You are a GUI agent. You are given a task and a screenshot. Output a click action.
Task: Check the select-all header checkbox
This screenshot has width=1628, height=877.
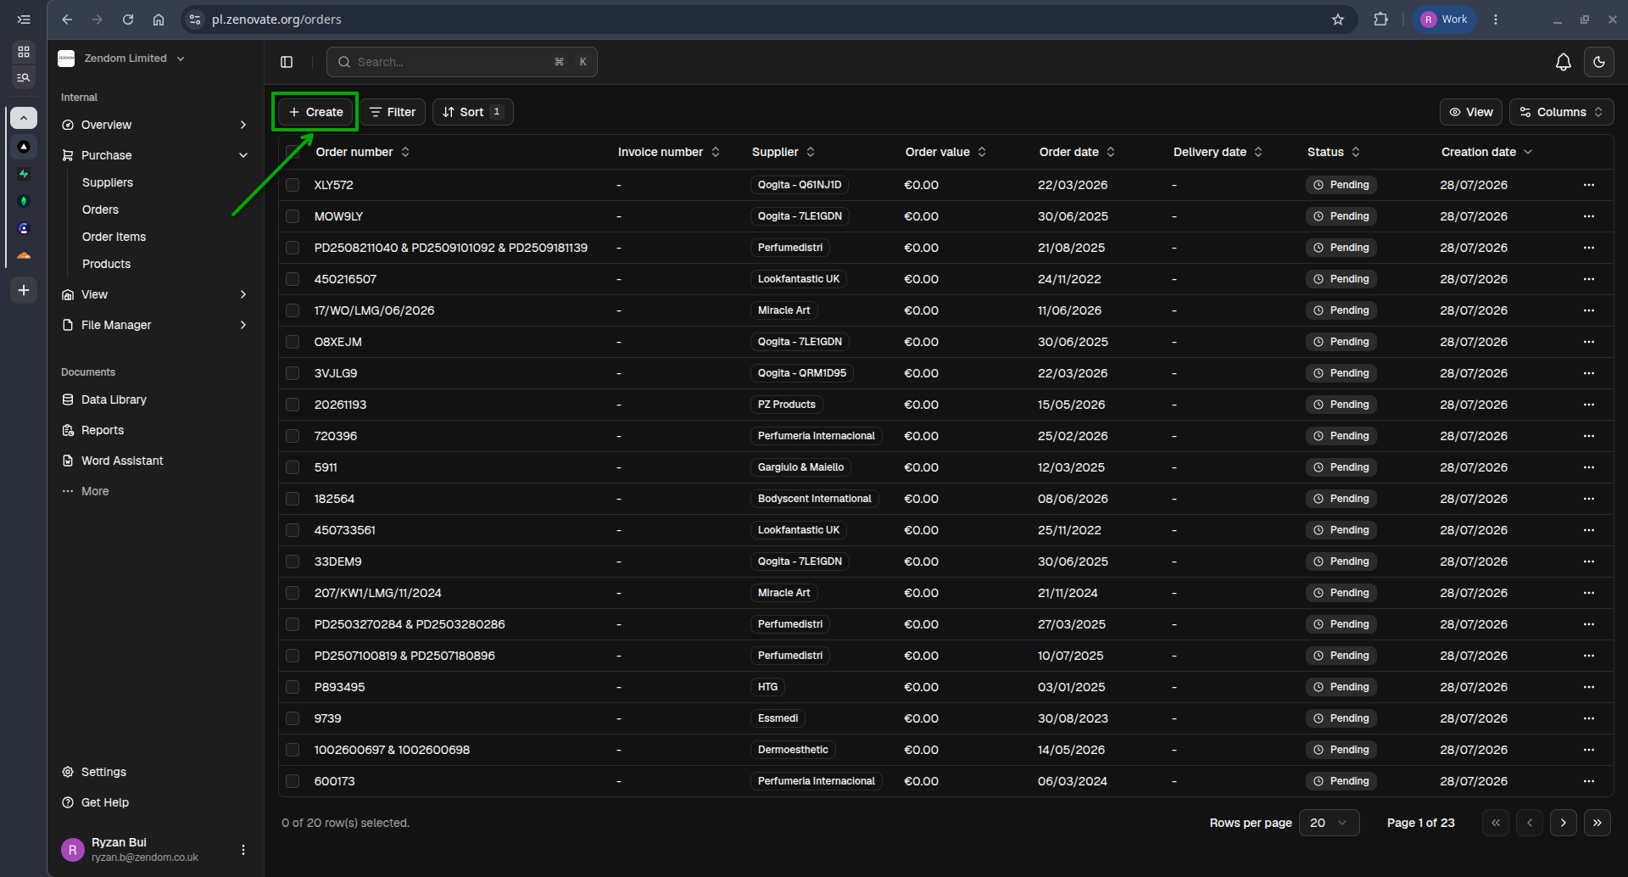[293, 152]
